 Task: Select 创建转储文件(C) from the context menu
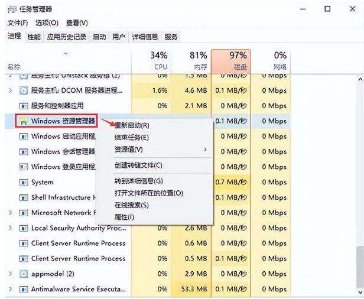(x=138, y=165)
